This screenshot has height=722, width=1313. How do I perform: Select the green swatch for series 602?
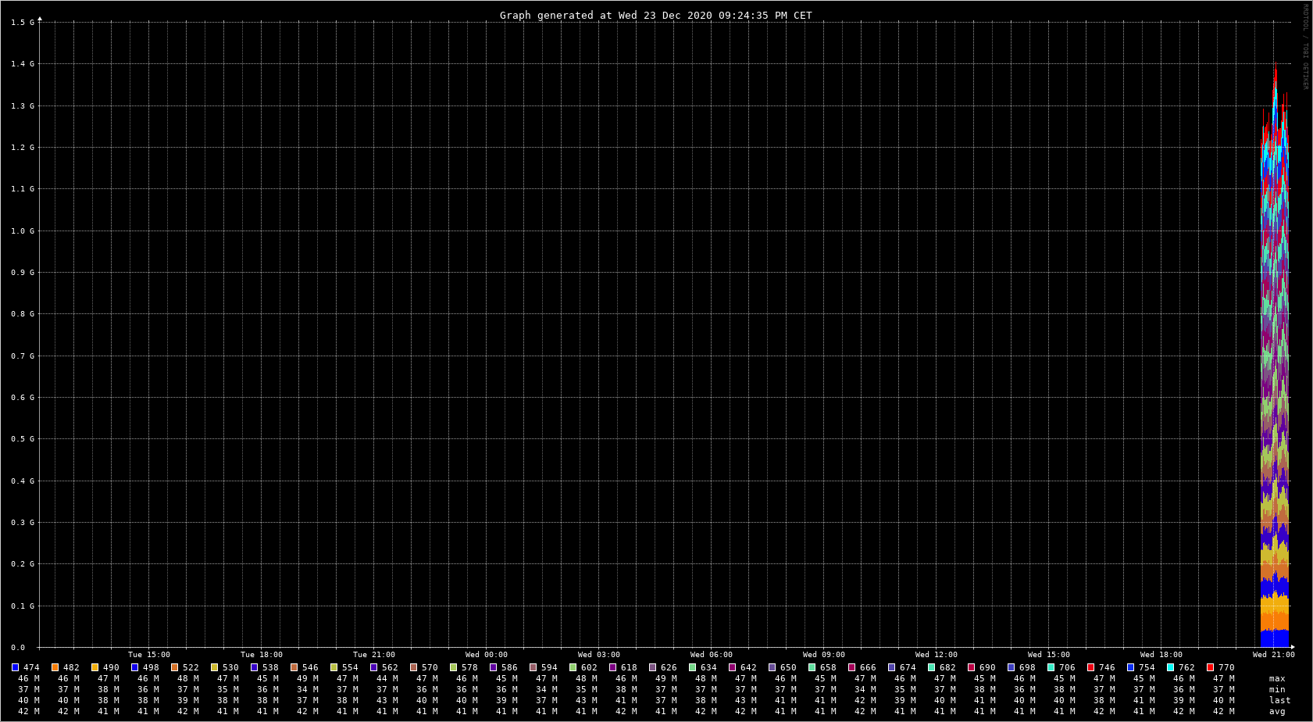[573, 667]
